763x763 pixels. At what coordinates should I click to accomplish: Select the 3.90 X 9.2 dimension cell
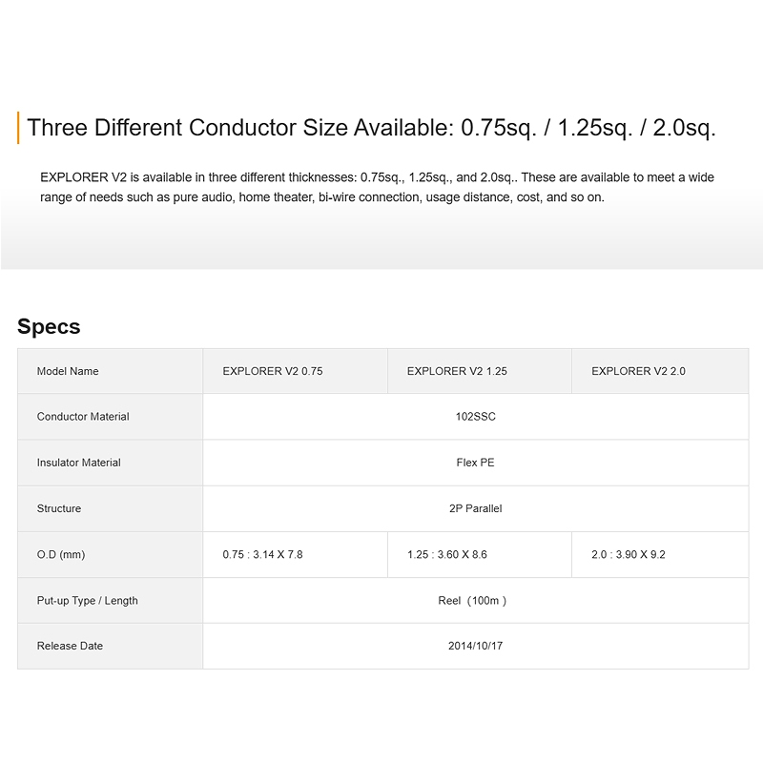tap(629, 554)
